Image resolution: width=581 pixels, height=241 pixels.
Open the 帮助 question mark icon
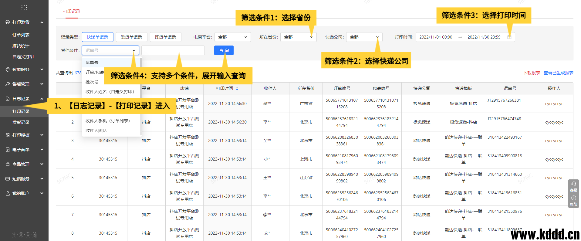[573, 198]
